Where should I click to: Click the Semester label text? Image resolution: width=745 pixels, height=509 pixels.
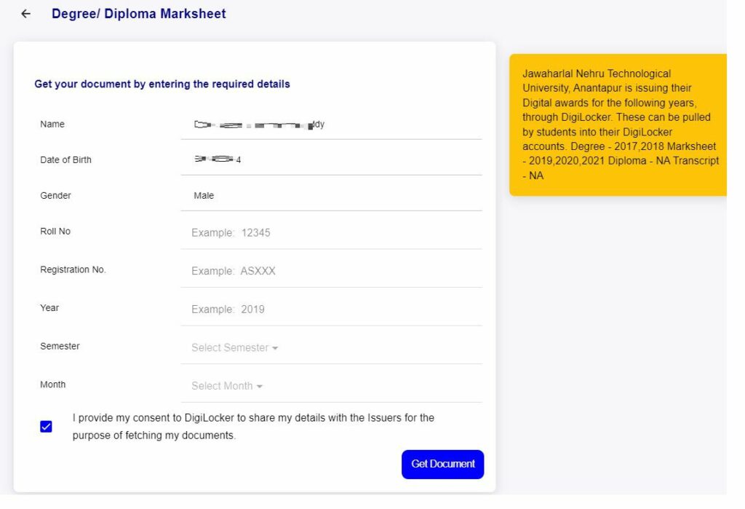point(60,347)
